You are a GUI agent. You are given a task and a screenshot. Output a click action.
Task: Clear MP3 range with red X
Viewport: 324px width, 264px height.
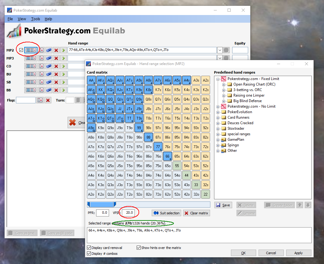coord(56,58)
